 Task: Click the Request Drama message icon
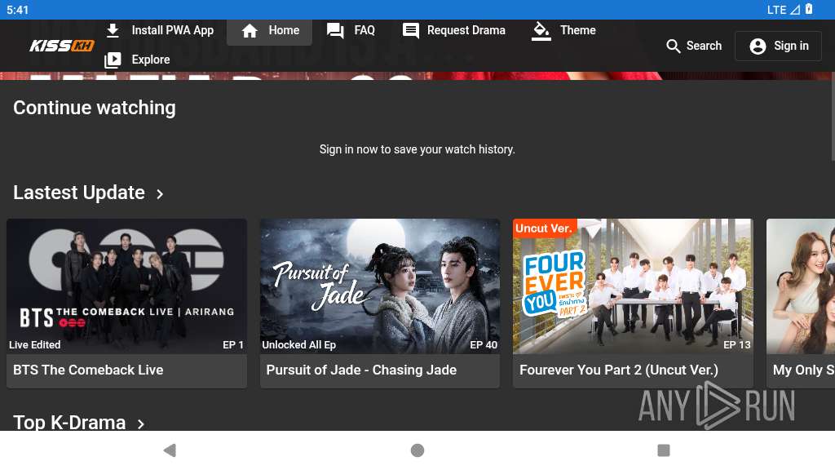411,30
